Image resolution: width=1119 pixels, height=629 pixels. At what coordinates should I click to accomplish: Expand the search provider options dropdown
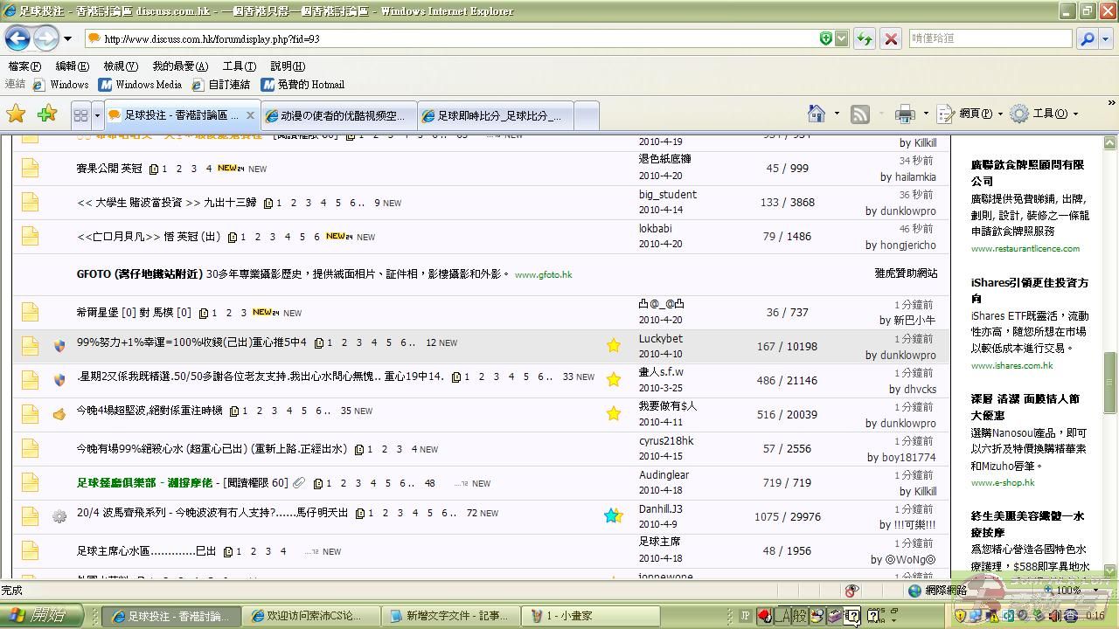[1107, 38]
